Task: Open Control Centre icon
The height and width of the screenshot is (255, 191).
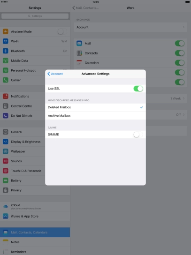Action: coord(5,106)
